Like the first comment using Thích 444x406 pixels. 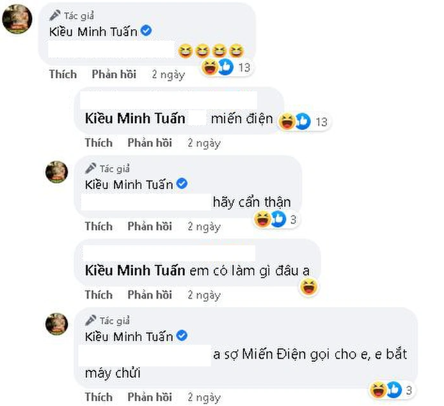63,74
